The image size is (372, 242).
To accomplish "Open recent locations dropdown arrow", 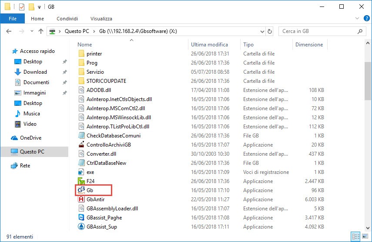I will [32, 31].
